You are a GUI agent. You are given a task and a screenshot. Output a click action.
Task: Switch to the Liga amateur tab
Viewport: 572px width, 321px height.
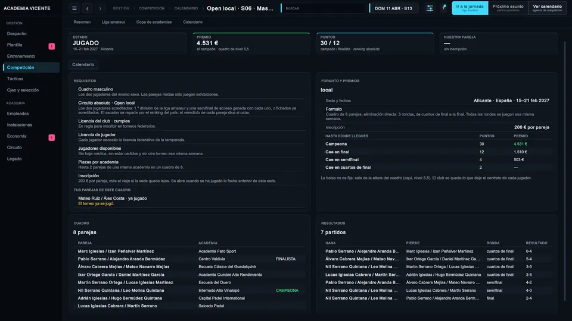(113, 22)
